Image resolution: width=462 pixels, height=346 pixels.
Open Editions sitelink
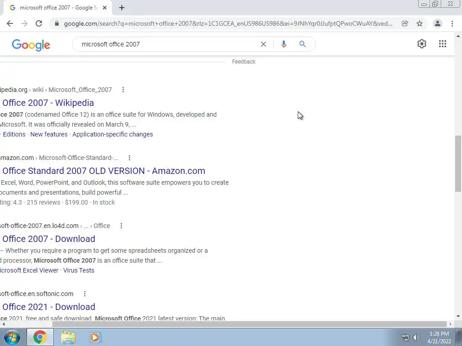[x=14, y=134]
